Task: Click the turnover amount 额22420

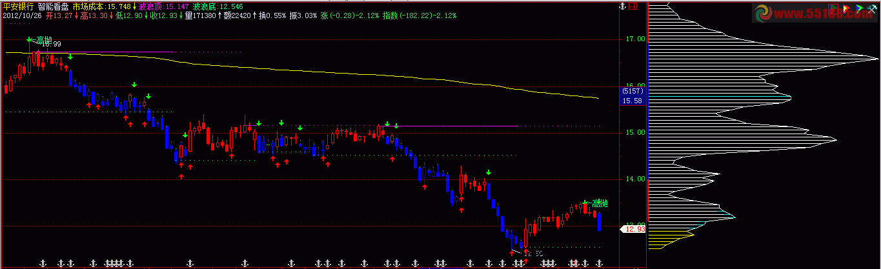Action: click(x=236, y=14)
